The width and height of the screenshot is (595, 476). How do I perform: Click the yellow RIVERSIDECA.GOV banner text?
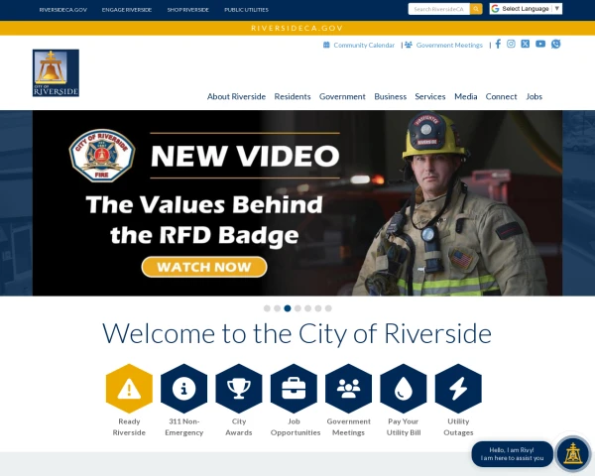297,28
